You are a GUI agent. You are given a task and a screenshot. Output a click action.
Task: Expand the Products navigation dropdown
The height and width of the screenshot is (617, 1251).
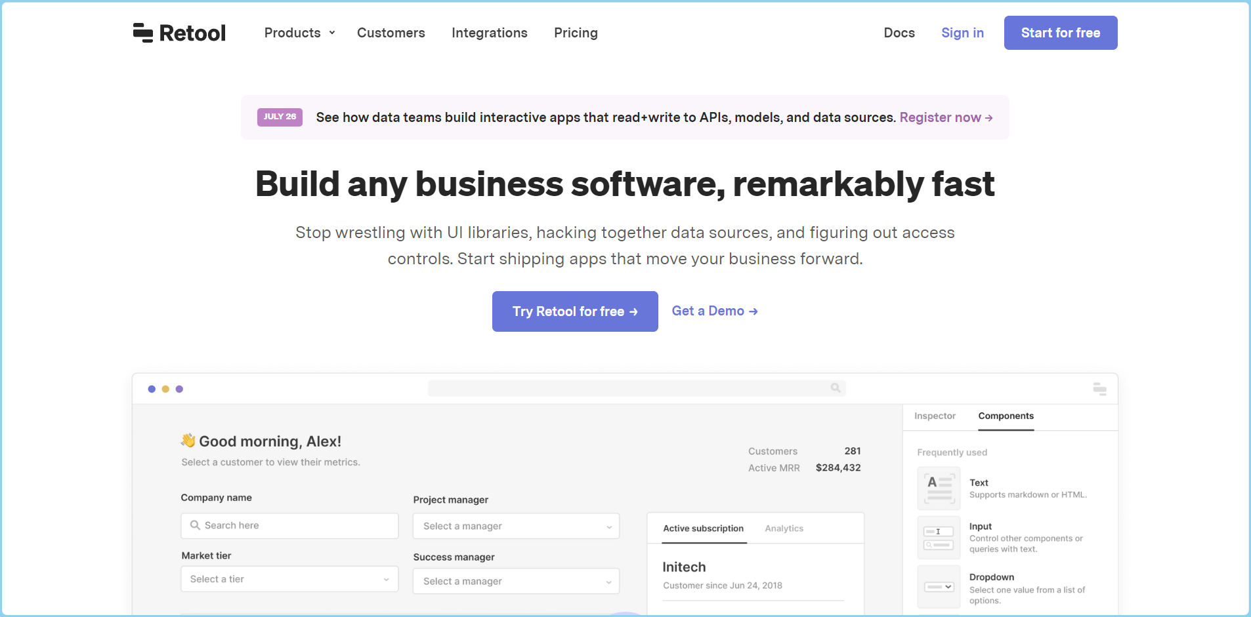pos(299,32)
